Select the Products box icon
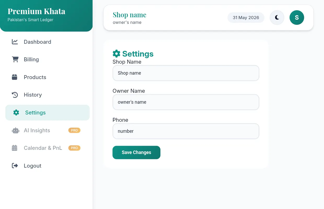324x209 pixels. pyautogui.click(x=15, y=77)
